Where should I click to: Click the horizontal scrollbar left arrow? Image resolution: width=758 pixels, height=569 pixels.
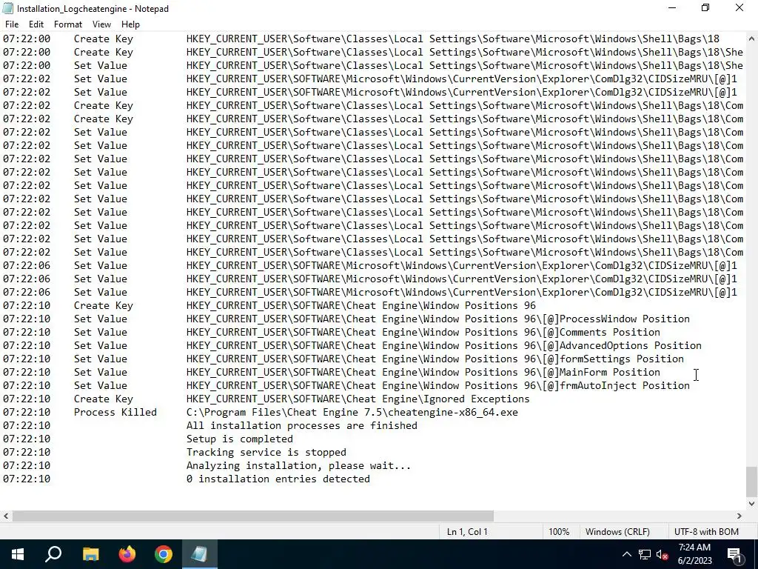[x=6, y=516]
